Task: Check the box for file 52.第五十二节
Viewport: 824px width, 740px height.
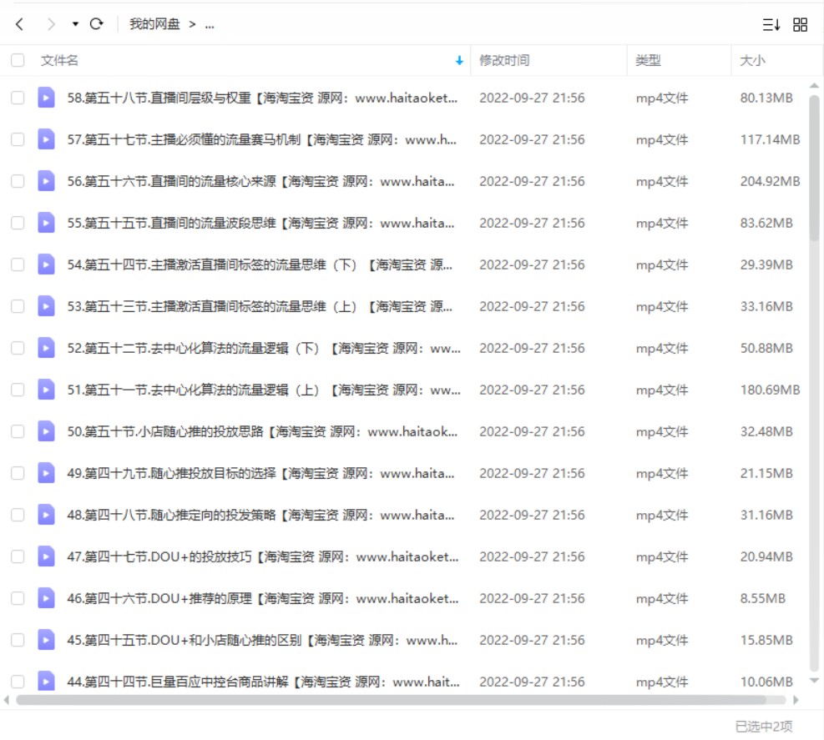Action: (x=18, y=348)
